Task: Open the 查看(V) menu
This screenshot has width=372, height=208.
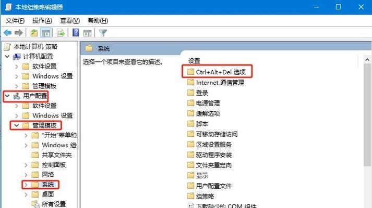Action: [x=70, y=21]
